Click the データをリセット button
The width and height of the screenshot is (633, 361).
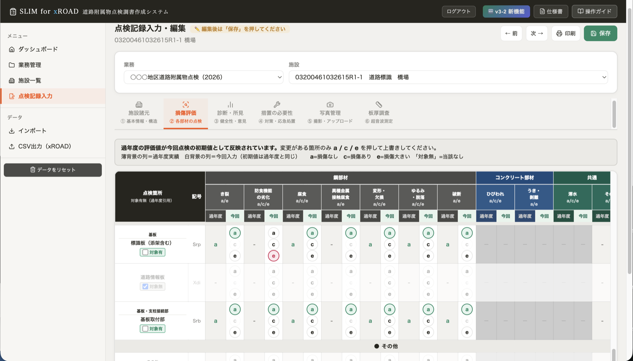(x=53, y=170)
